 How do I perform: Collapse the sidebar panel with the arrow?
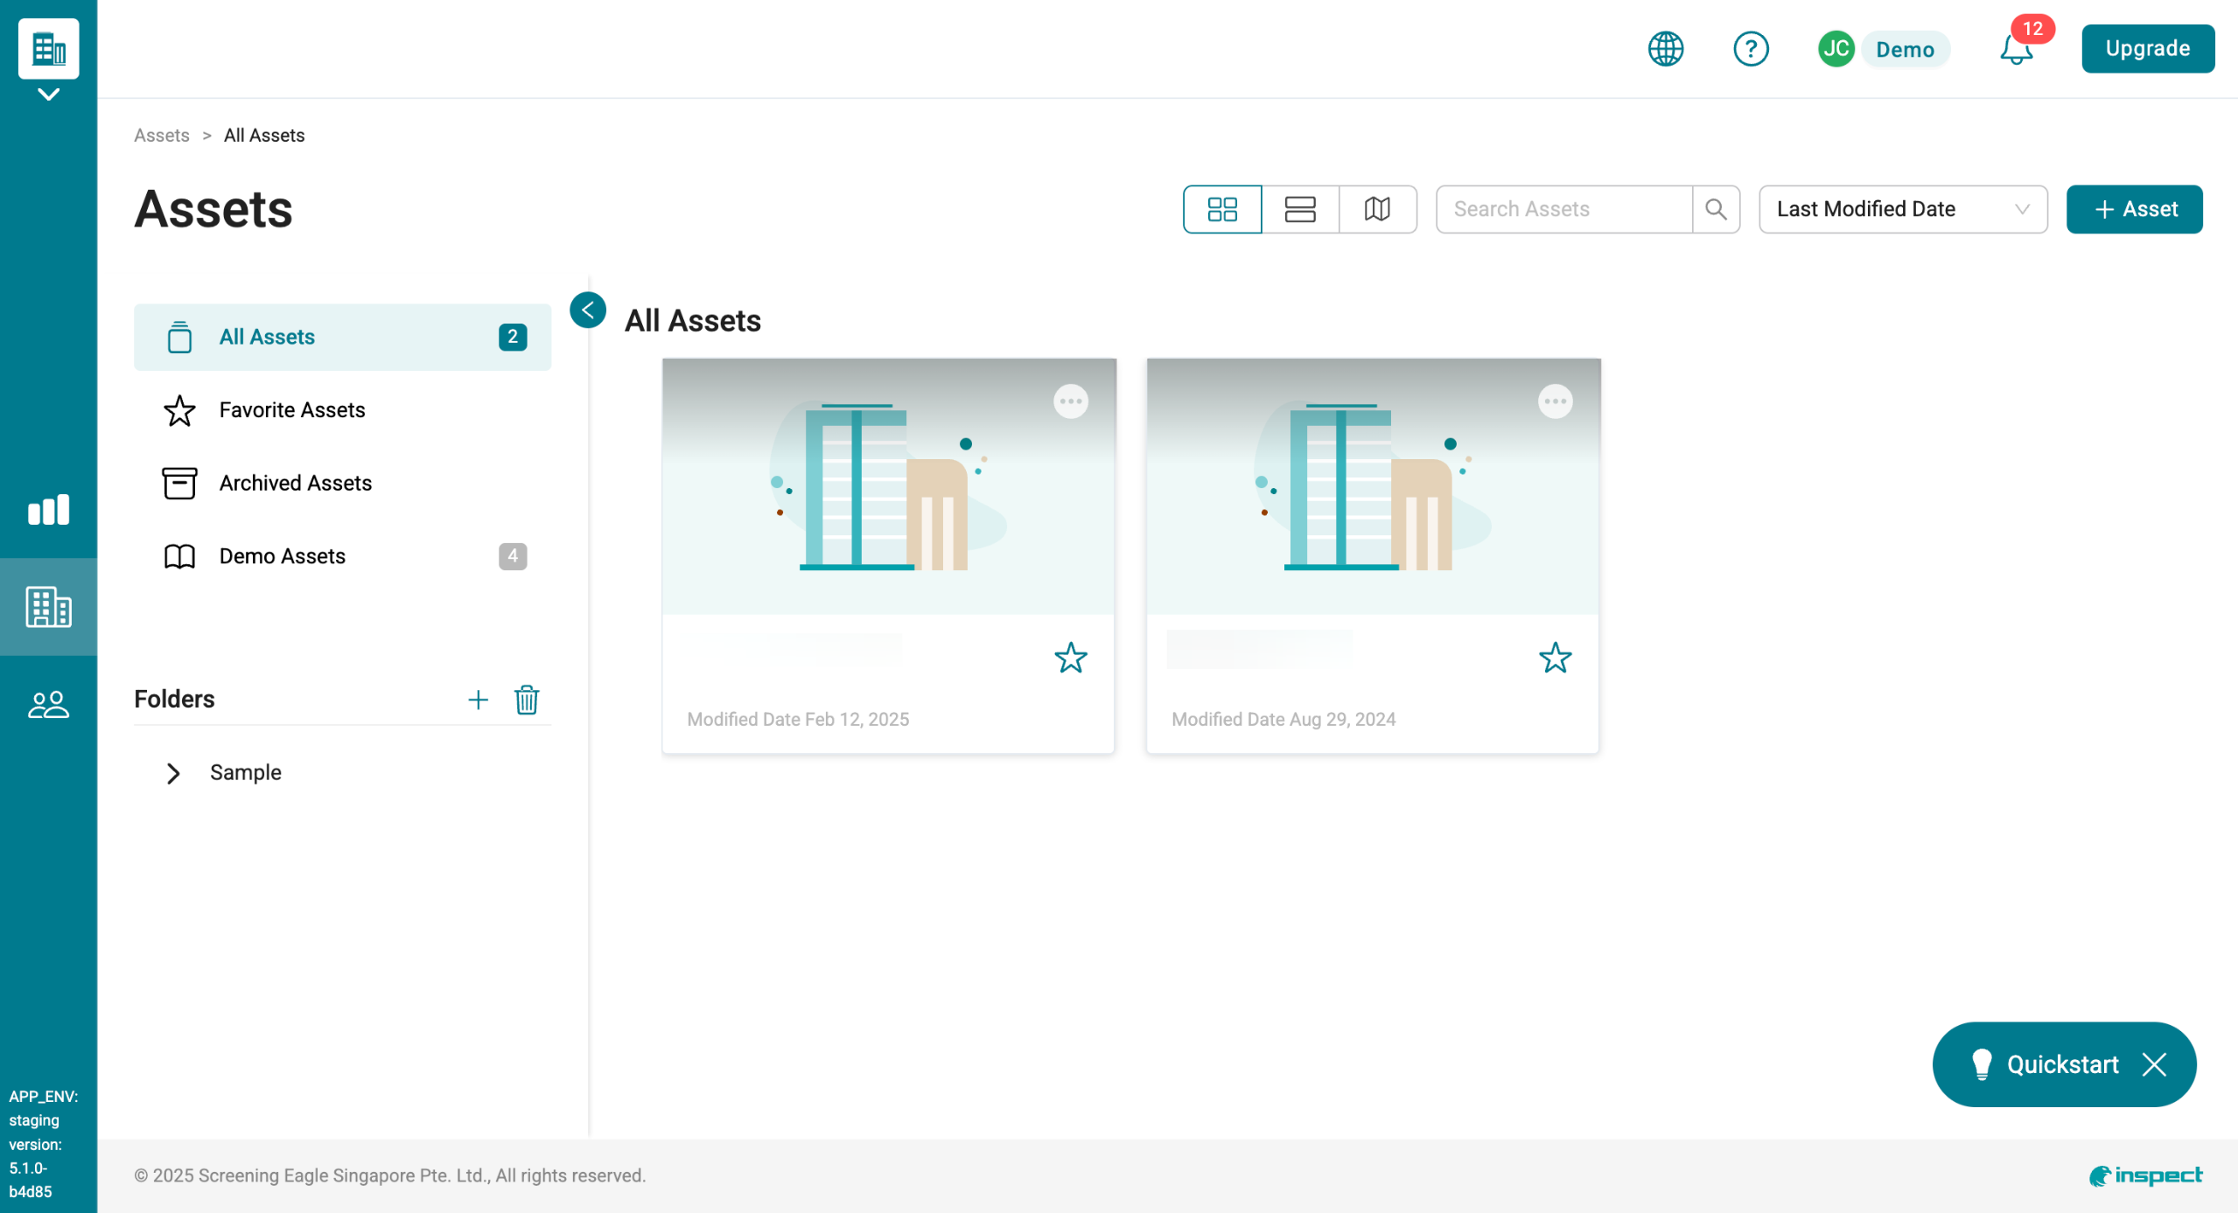(588, 310)
